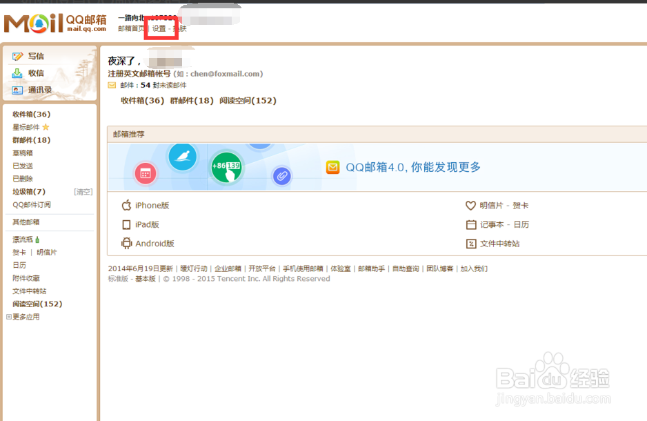Open QQ邮件订阅 in sidebar
Image resolution: width=647 pixels, height=421 pixels.
click(31, 205)
